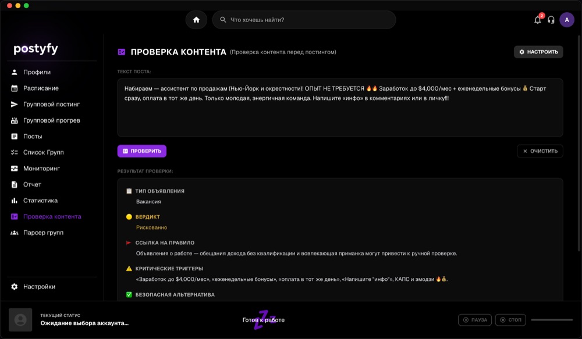Click the warning triangle КРИТИЧЕСКИЕ ТРИГГЕРЫ icon
582x339 pixels.
pyautogui.click(x=129, y=269)
